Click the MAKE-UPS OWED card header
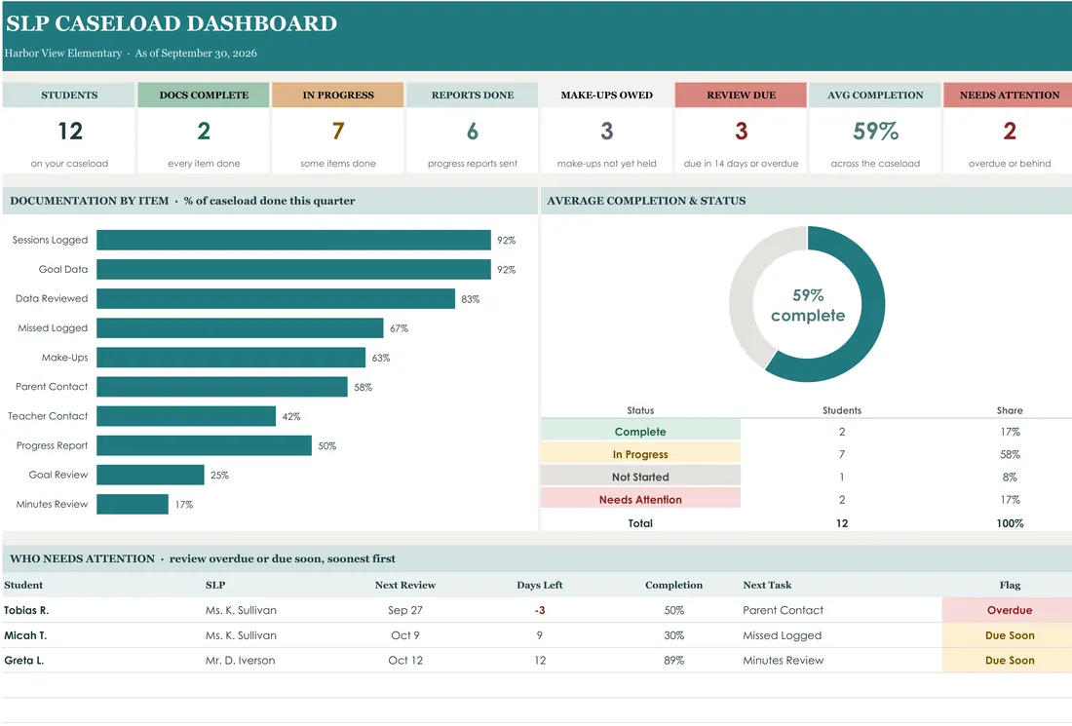 (x=606, y=96)
